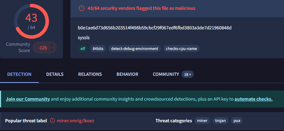284x131 pixels.
Task: Click the -125 community score value
Action: point(43,48)
